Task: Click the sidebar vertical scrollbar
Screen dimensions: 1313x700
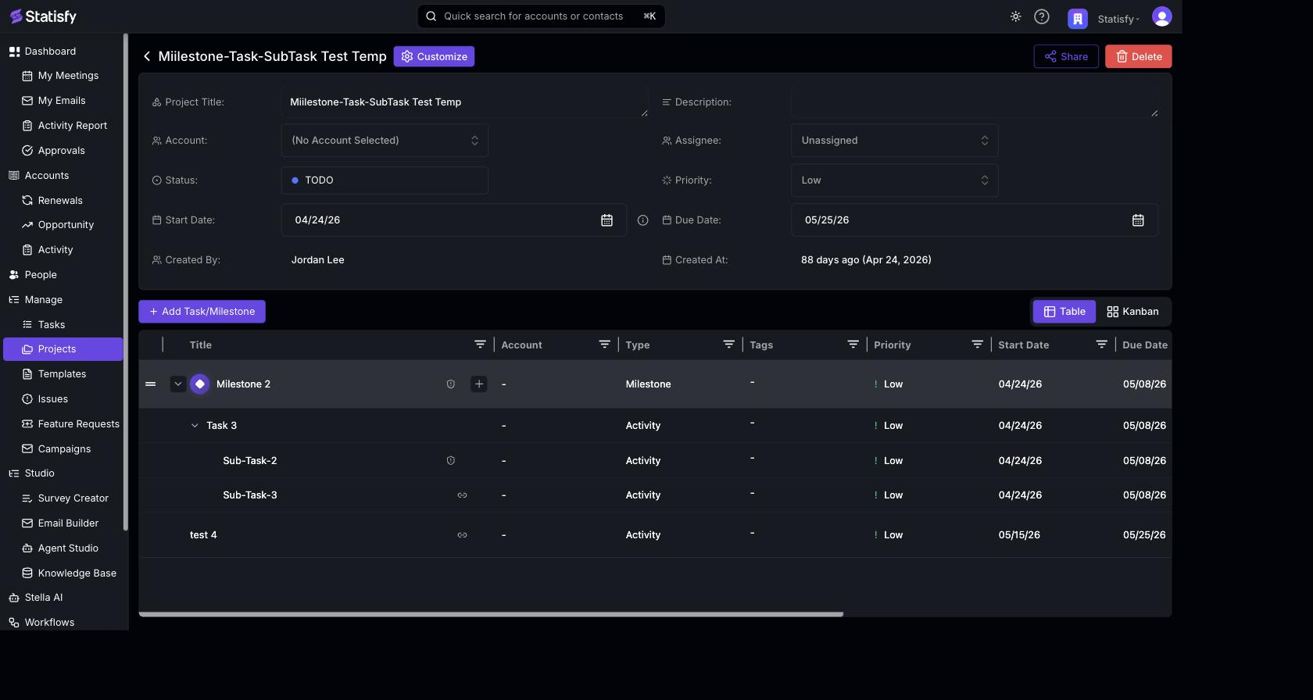Action: coord(125,281)
